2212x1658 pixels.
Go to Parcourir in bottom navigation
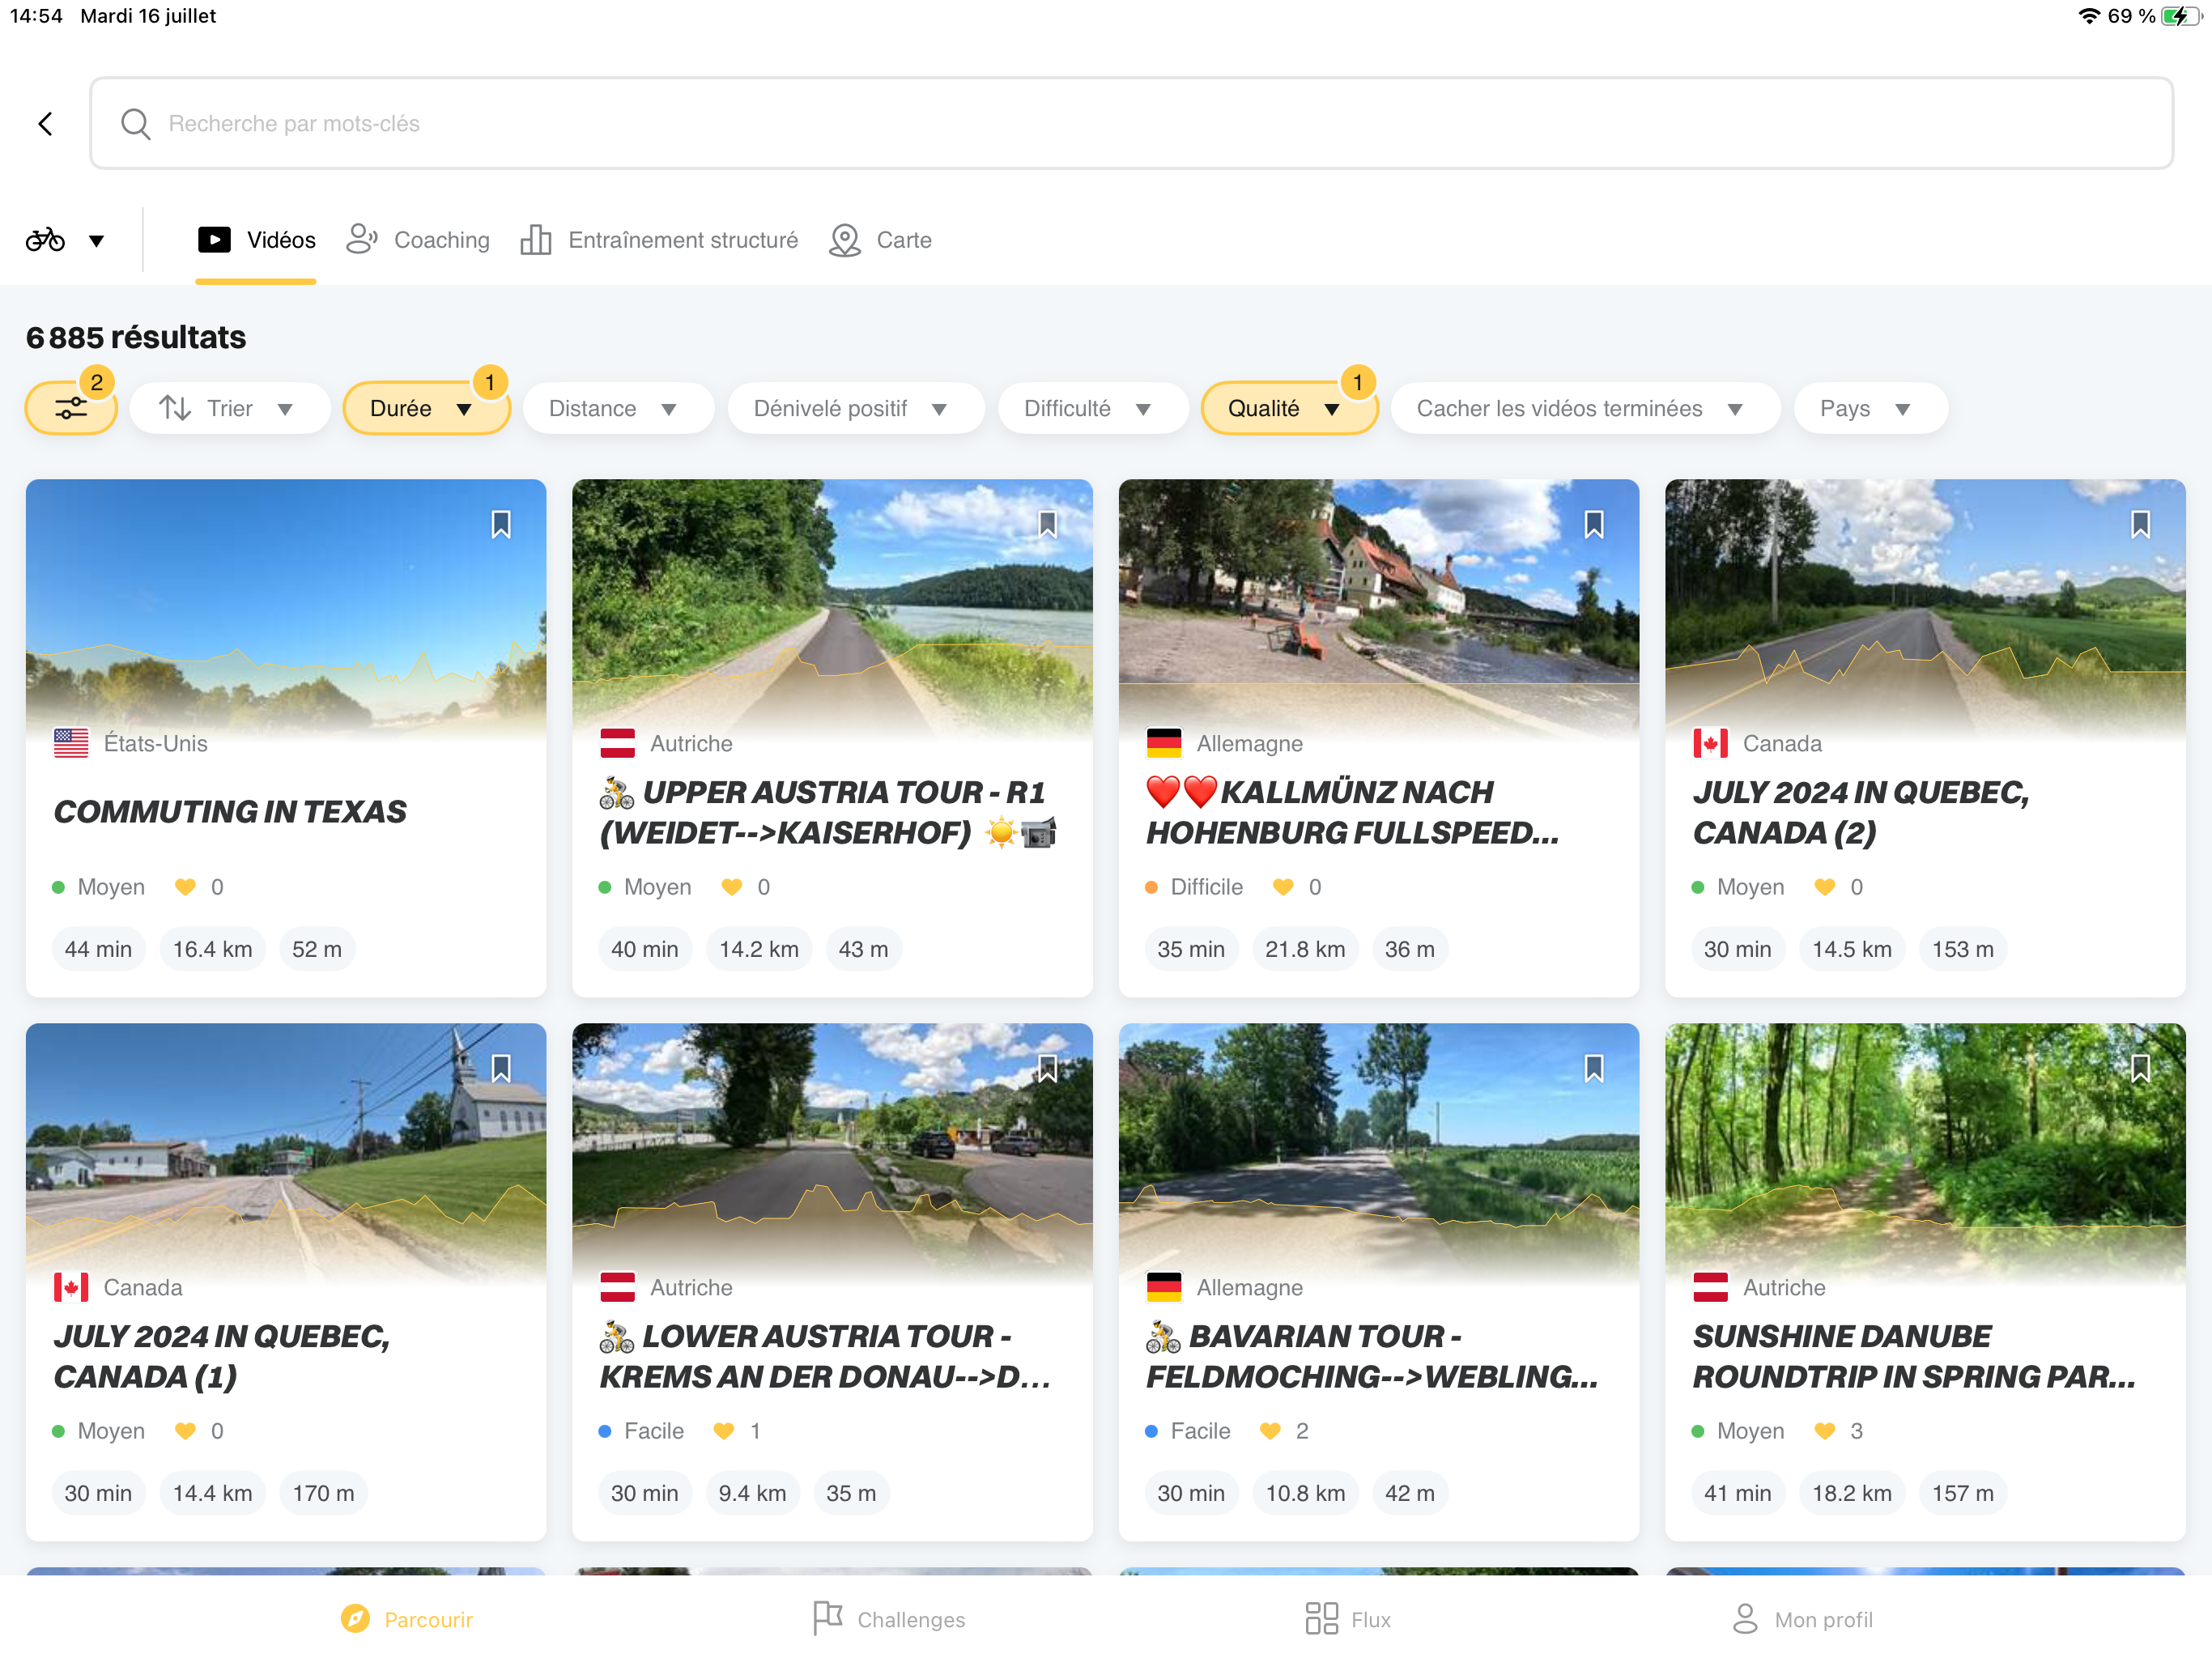406,1619
